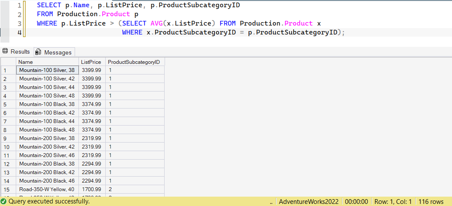The height and width of the screenshot is (206, 452).
Task: Click cell Mountain-200 Silver, 42
Action: point(48,147)
